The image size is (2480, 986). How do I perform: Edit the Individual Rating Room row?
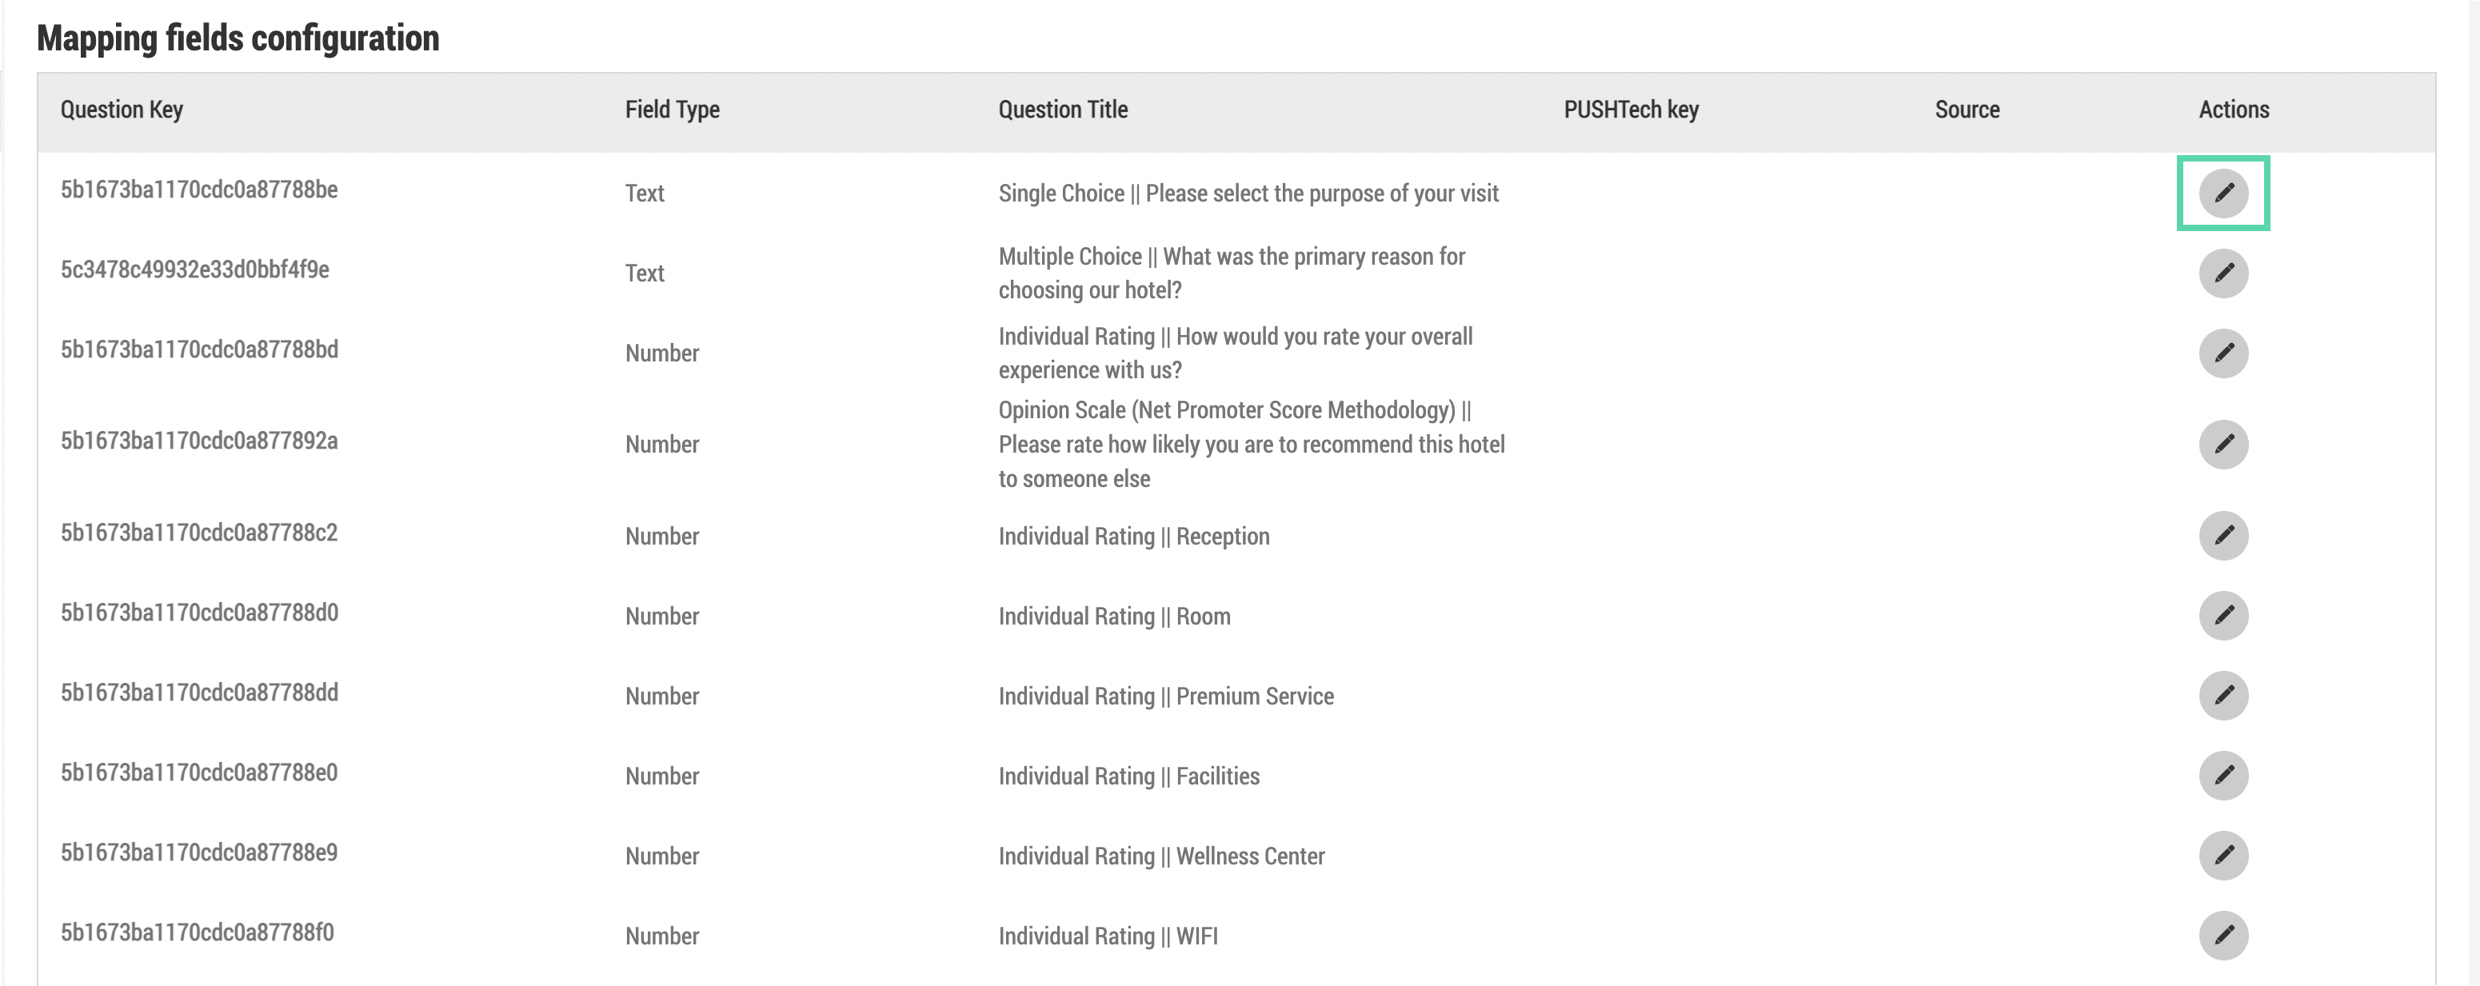2223,615
